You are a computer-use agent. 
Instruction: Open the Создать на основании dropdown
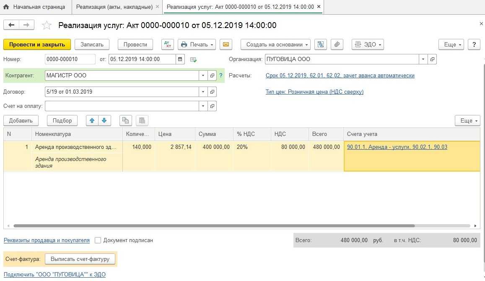pos(275,44)
